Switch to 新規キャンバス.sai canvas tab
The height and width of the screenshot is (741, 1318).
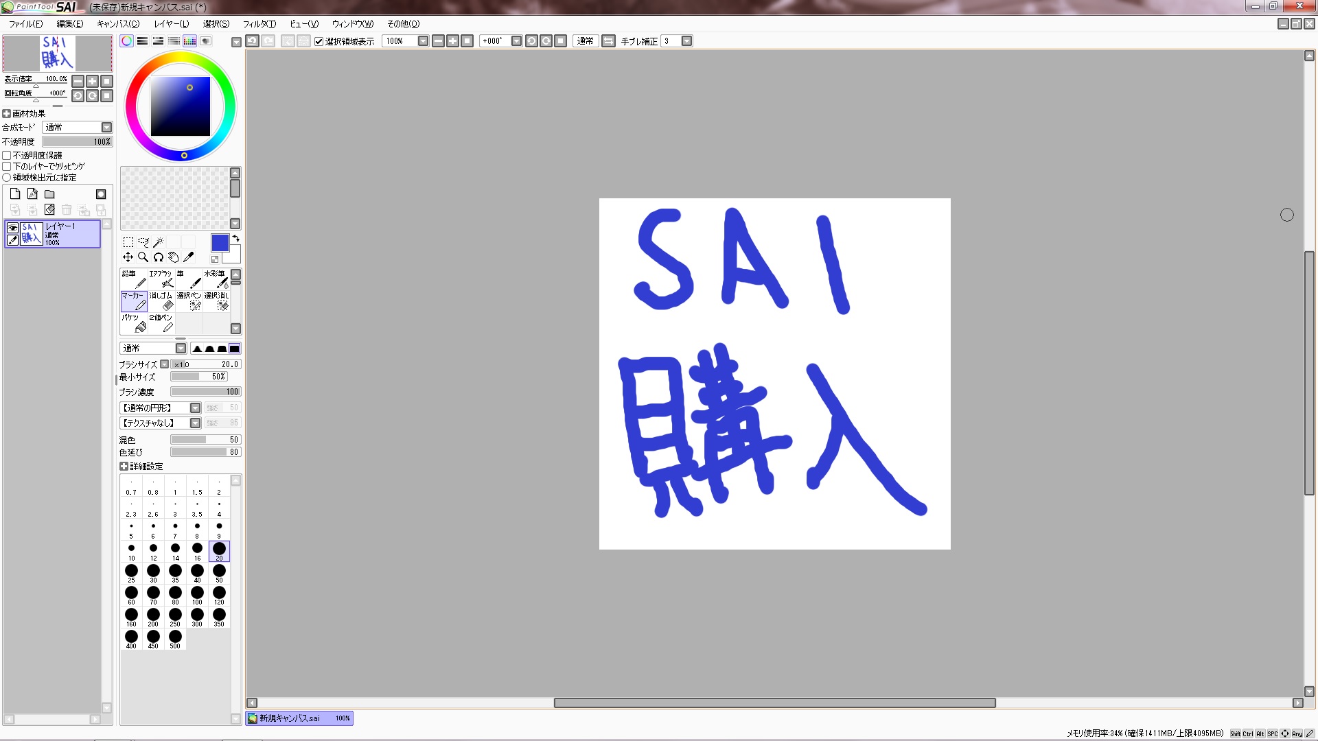[299, 718]
